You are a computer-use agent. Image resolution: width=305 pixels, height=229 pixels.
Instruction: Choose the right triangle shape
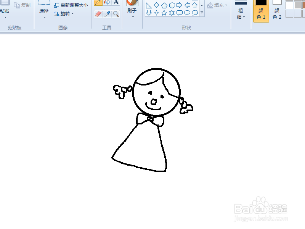pos(149,5)
